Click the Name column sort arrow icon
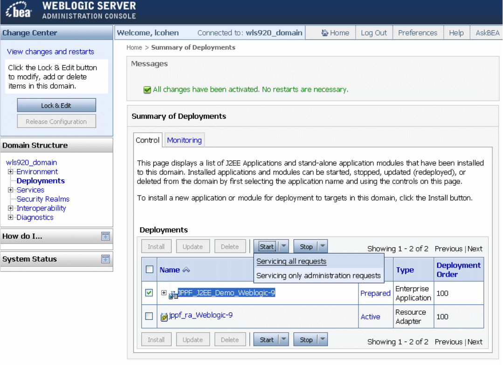 pos(186,270)
